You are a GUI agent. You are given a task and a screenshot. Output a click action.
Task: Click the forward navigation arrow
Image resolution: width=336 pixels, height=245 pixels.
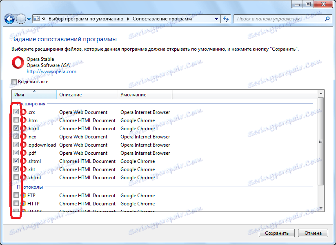point(21,19)
